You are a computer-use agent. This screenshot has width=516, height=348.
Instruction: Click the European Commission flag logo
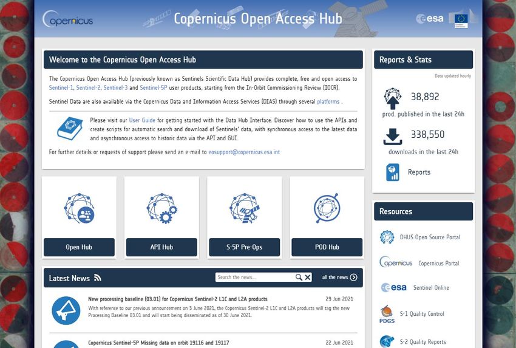pos(461,21)
